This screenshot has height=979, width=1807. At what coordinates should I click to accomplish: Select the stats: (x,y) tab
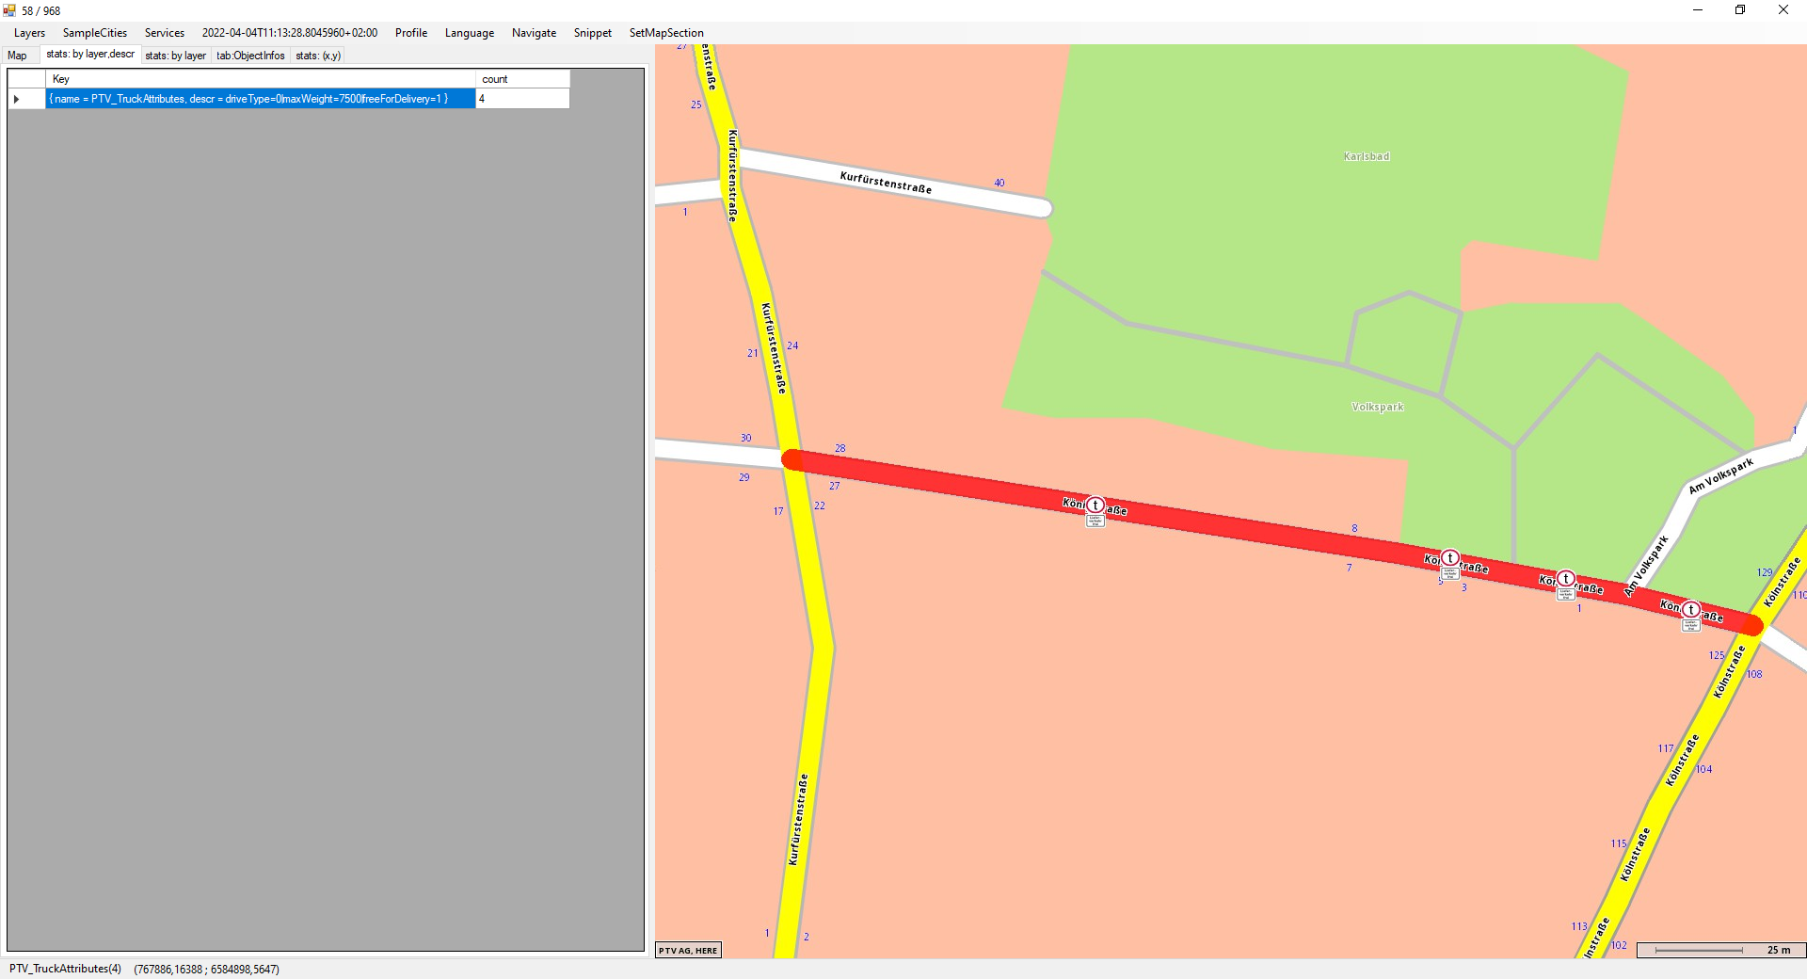point(317,56)
